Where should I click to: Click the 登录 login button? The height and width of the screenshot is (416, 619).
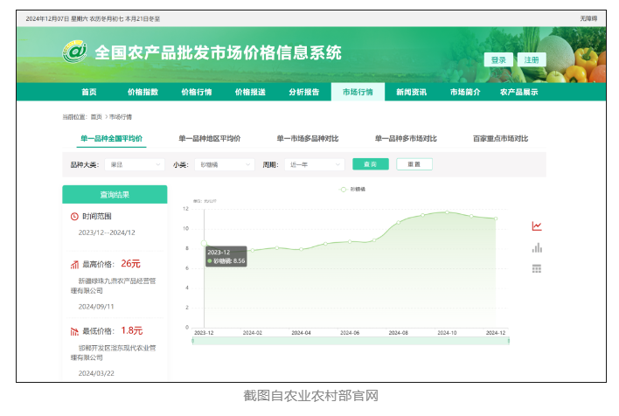coord(498,60)
